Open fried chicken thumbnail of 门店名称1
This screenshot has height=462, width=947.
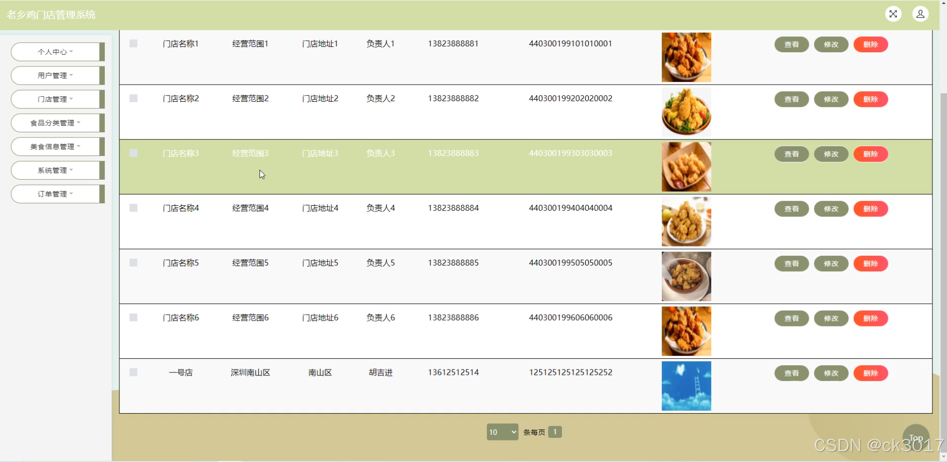click(x=686, y=57)
